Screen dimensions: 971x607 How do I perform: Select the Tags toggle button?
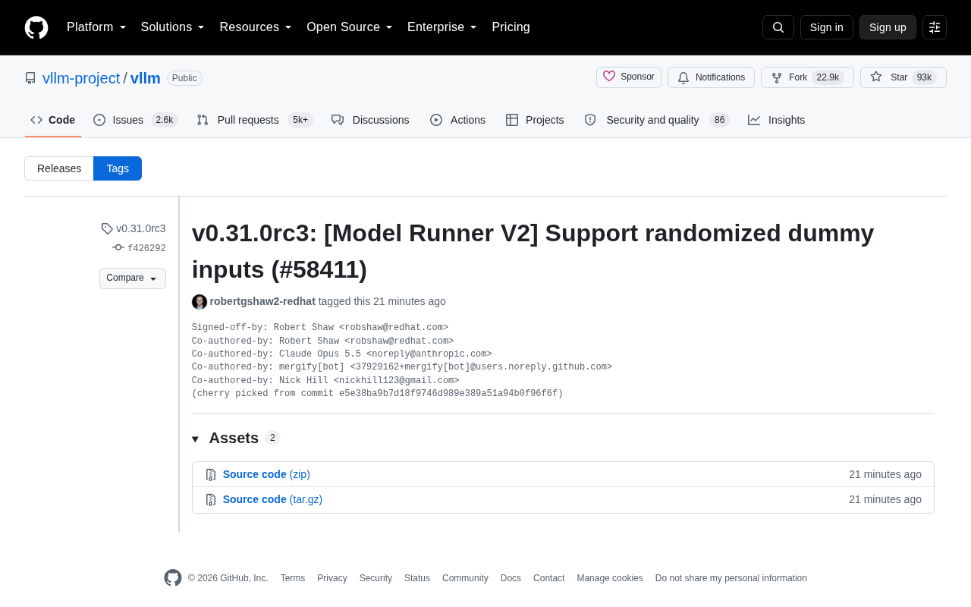pyautogui.click(x=118, y=168)
